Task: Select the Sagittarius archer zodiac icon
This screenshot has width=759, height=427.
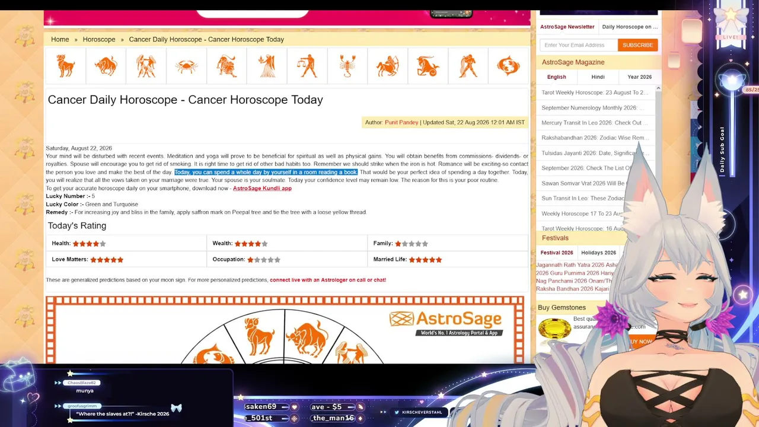Action: (388, 66)
